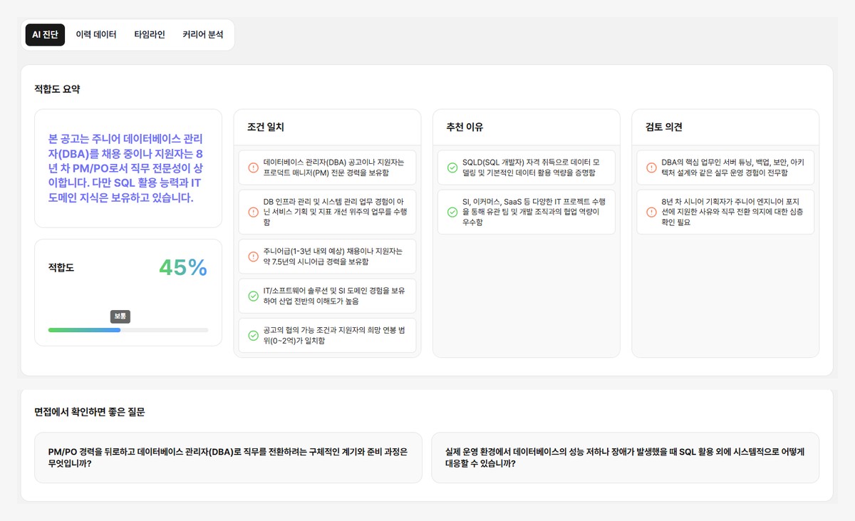Click the 적합도 label in the score card
Screen dimensions: 855x521
[x=61, y=268]
